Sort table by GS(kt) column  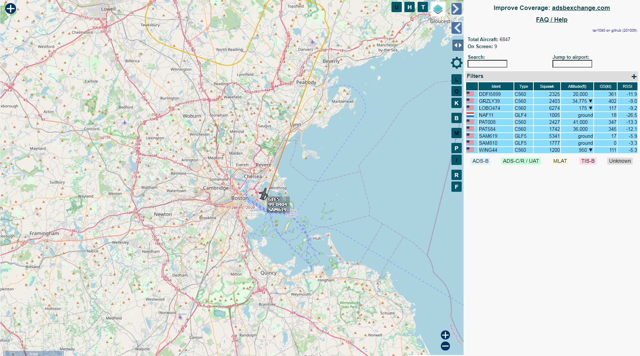pos(605,86)
